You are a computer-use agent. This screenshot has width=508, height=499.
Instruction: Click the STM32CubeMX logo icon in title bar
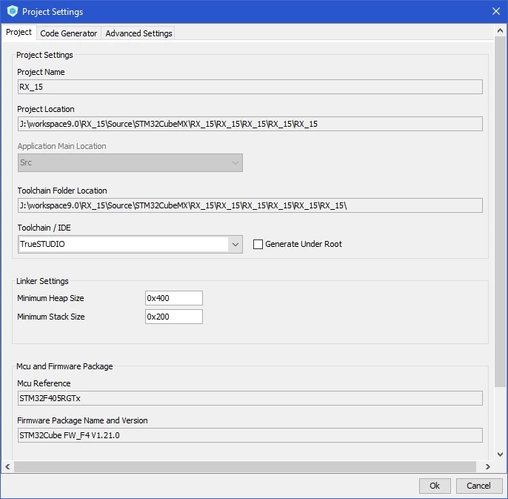[13, 11]
